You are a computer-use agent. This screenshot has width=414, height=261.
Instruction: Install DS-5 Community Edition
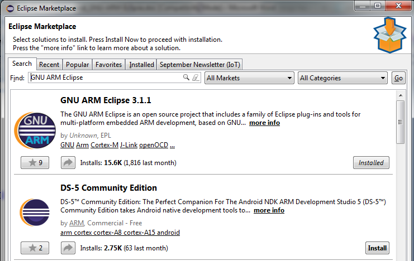377,248
